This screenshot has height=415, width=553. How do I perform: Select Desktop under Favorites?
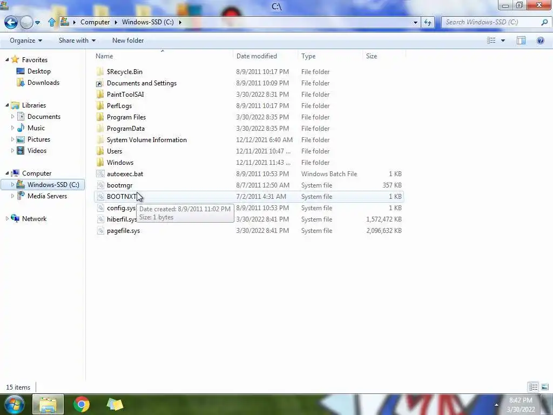pos(39,71)
